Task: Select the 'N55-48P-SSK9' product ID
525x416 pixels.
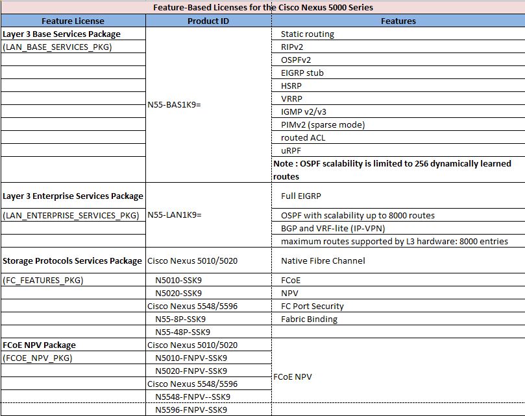Action: (x=208, y=332)
